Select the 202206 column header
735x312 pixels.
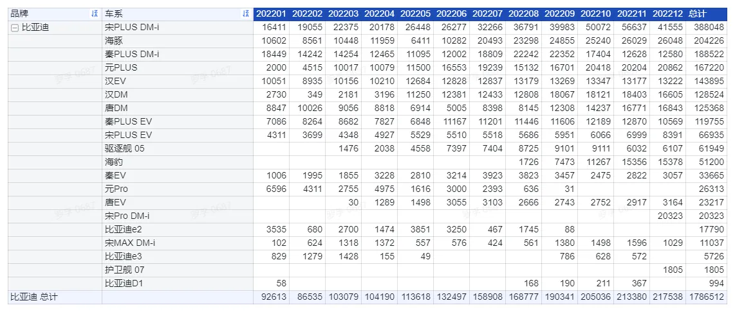pyautogui.click(x=452, y=14)
